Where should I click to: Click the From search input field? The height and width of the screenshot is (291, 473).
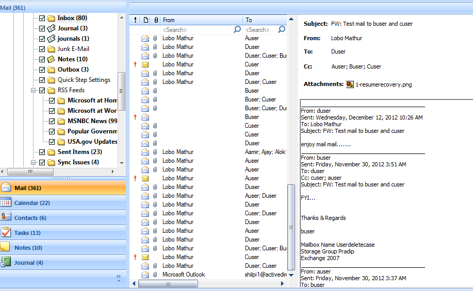click(x=198, y=30)
